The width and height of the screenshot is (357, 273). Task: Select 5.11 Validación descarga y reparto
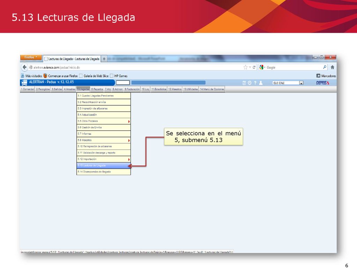coord(104,153)
